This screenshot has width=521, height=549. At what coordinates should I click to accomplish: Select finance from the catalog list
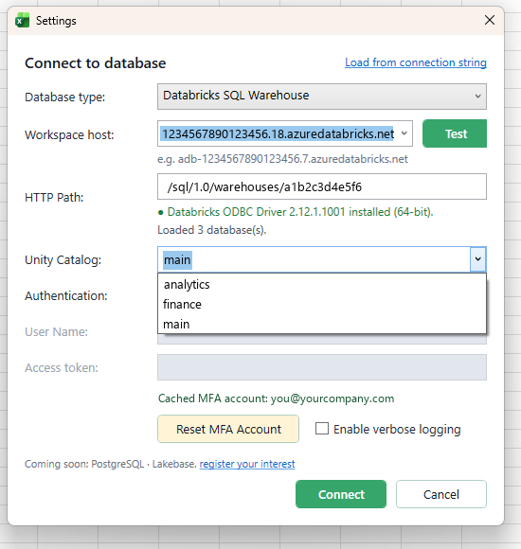click(x=322, y=304)
